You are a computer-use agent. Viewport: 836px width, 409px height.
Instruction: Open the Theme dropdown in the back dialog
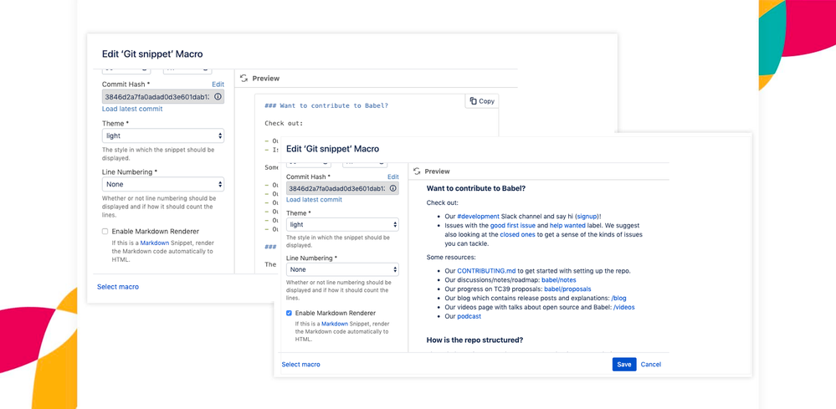[x=163, y=135]
